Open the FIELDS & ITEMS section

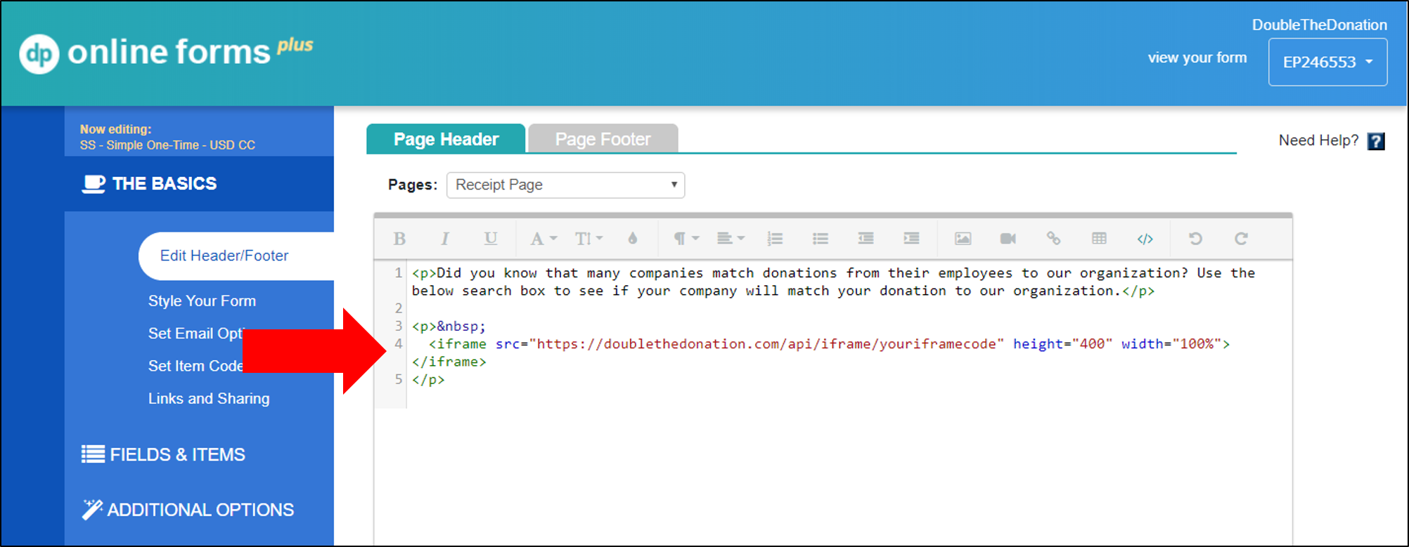(x=163, y=454)
